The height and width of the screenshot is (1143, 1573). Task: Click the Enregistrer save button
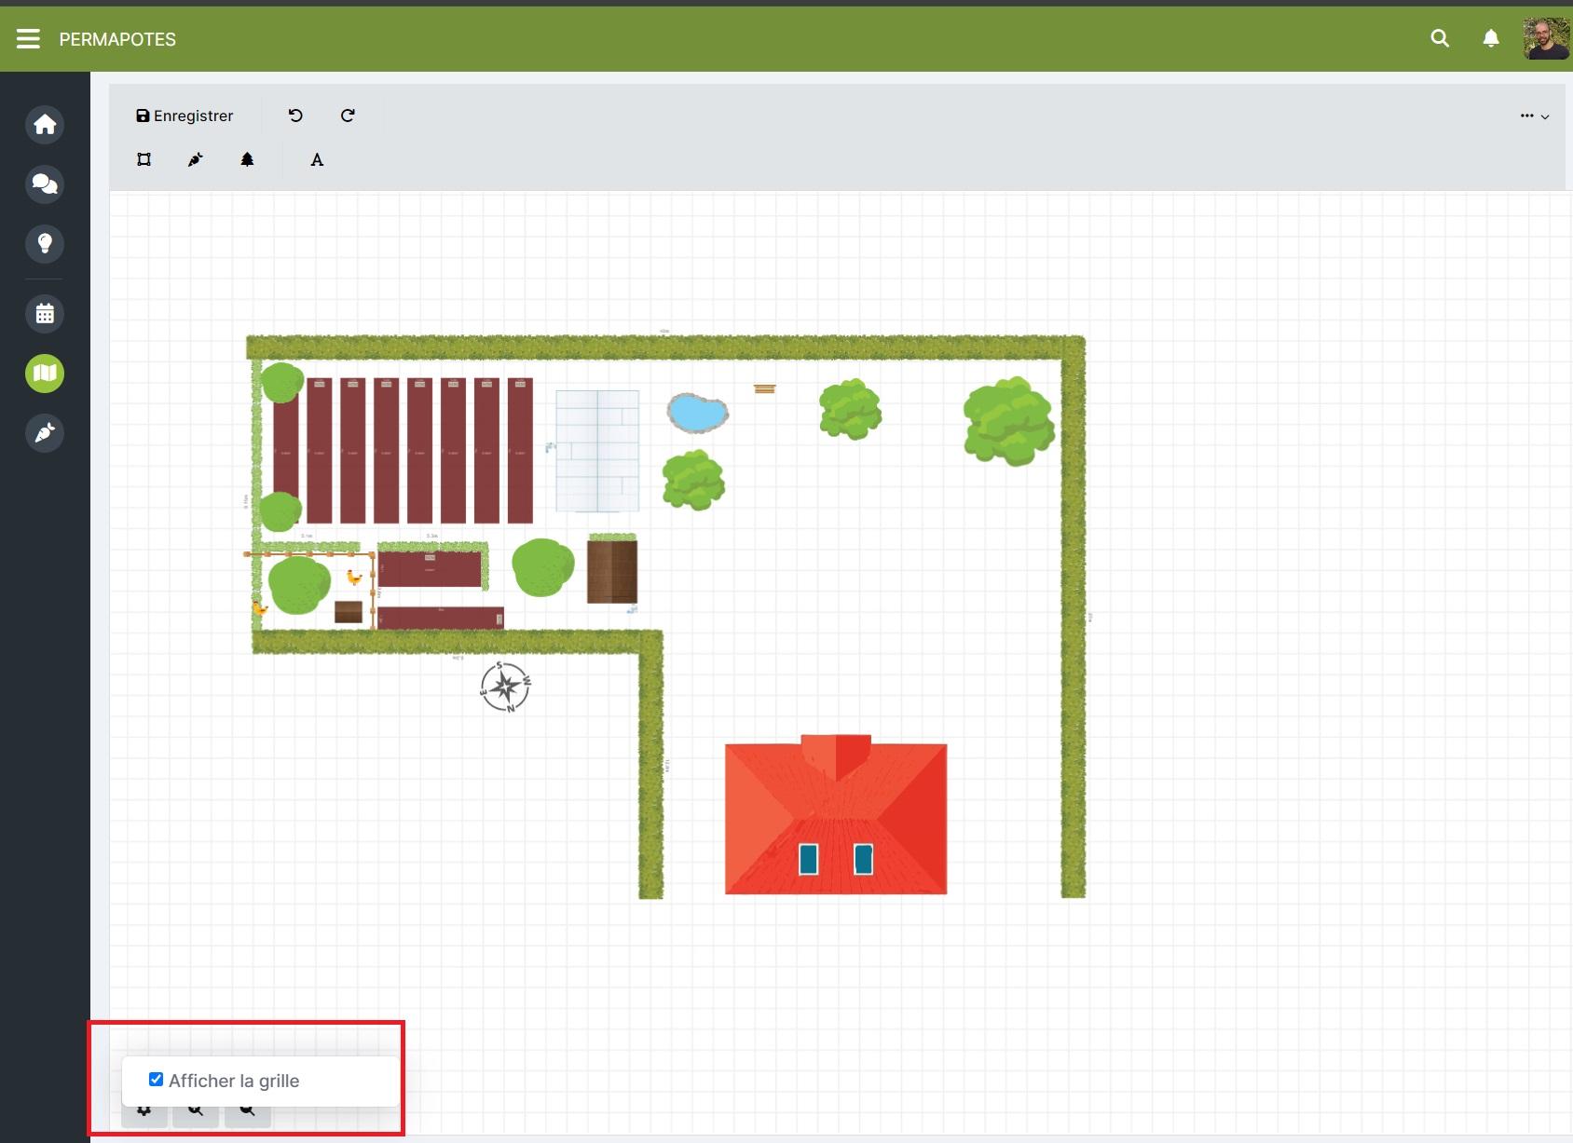[x=185, y=116]
